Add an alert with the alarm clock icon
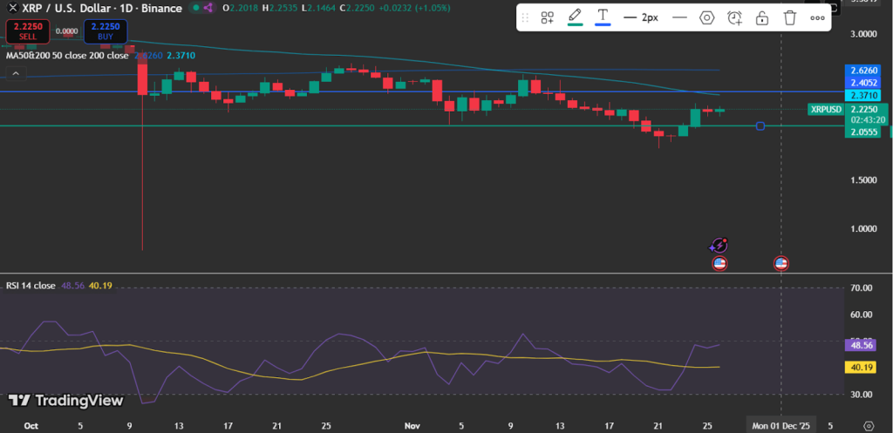Image resolution: width=893 pixels, height=433 pixels. (735, 17)
